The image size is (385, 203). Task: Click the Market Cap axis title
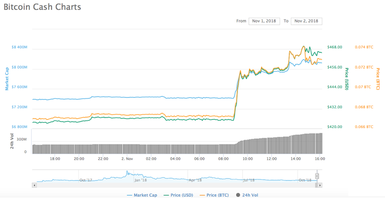coord(7,79)
